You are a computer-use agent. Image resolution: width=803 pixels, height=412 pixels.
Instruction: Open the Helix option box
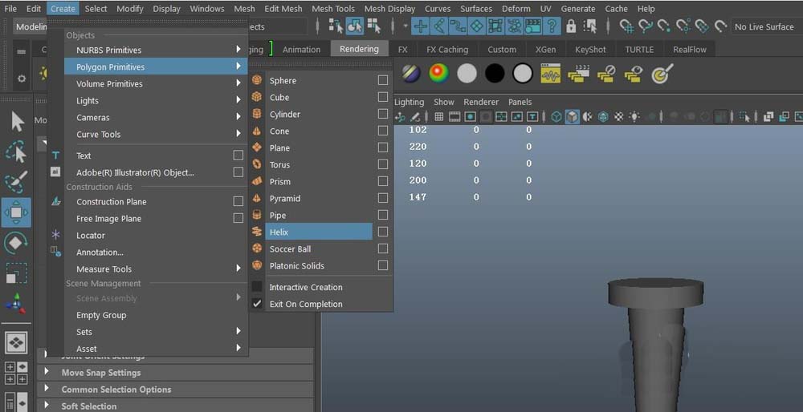382,232
